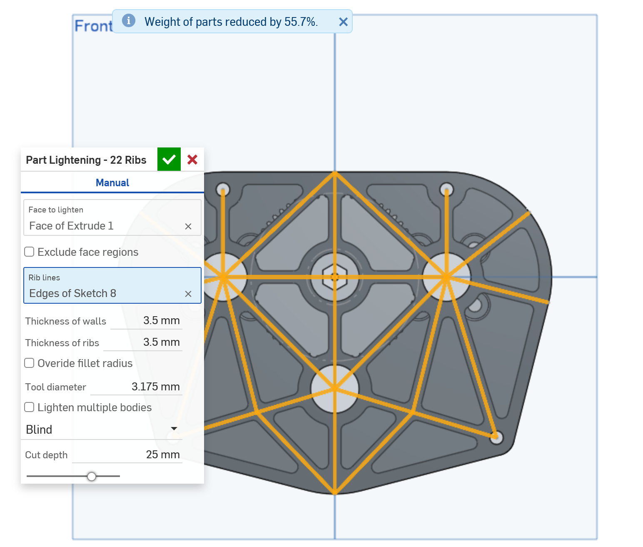Edit the Cut depth value
The width and height of the screenshot is (643, 547).
coord(127,455)
